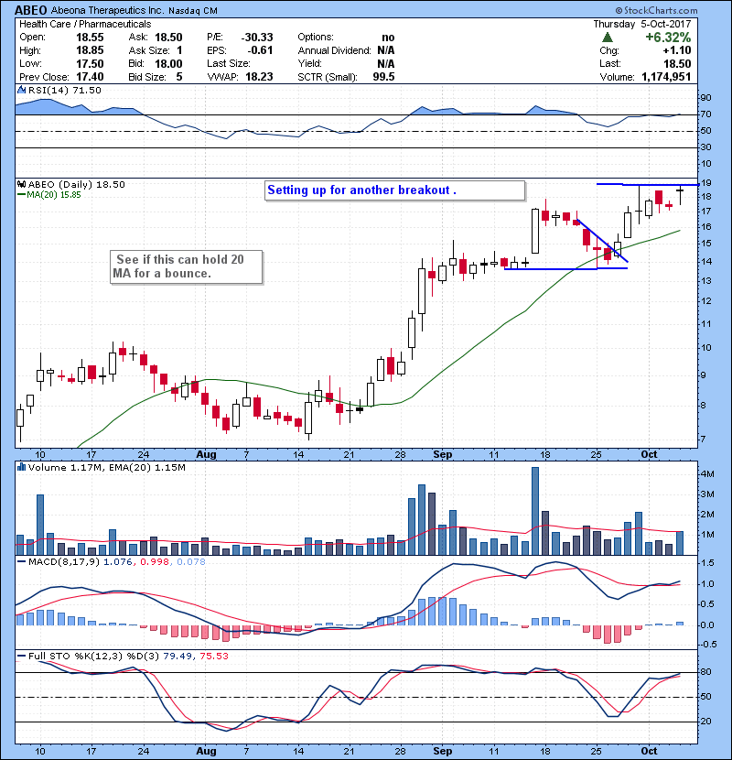Click the MACD signal value 0.998
The image size is (732, 760).
[x=155, y=562]
